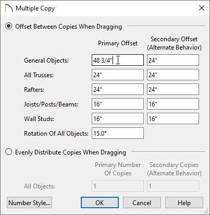Click Joists/Posts/Beams secondary offset field
This screenshot has width=210, height=215.
pyautogui.click(x=173, y=104)
